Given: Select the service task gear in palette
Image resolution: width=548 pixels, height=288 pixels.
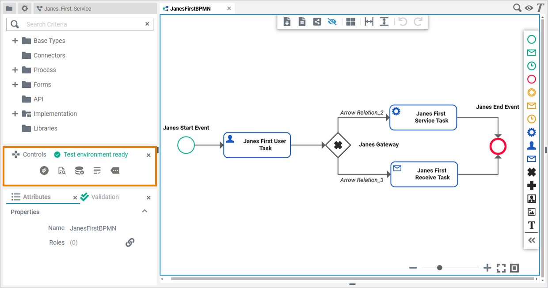Looking at the screenshot, I should tap(532, 132).
